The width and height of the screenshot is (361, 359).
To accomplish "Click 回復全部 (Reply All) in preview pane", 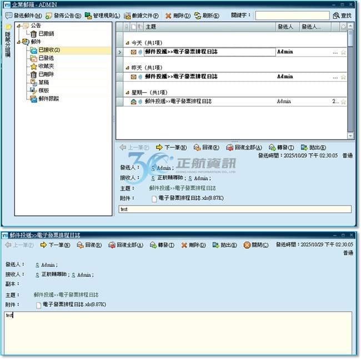I will click(244, 147).
